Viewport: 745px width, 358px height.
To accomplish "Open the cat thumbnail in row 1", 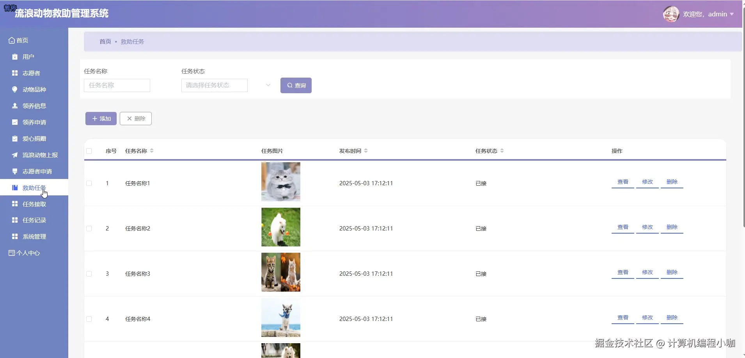I will click(x=281, y=182).
